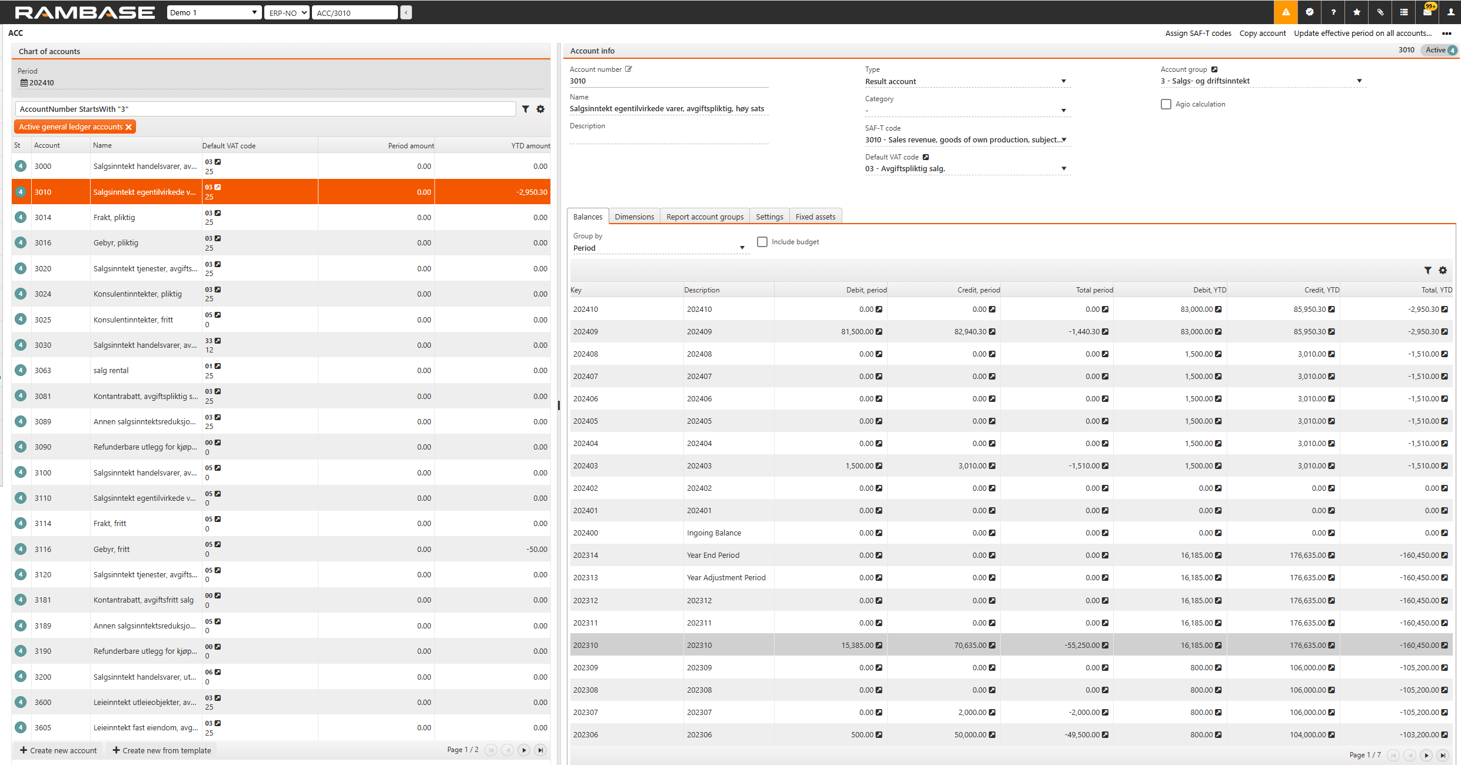Check the Include budget checkbox
1461x765 pixels.
tap(762, 242)
